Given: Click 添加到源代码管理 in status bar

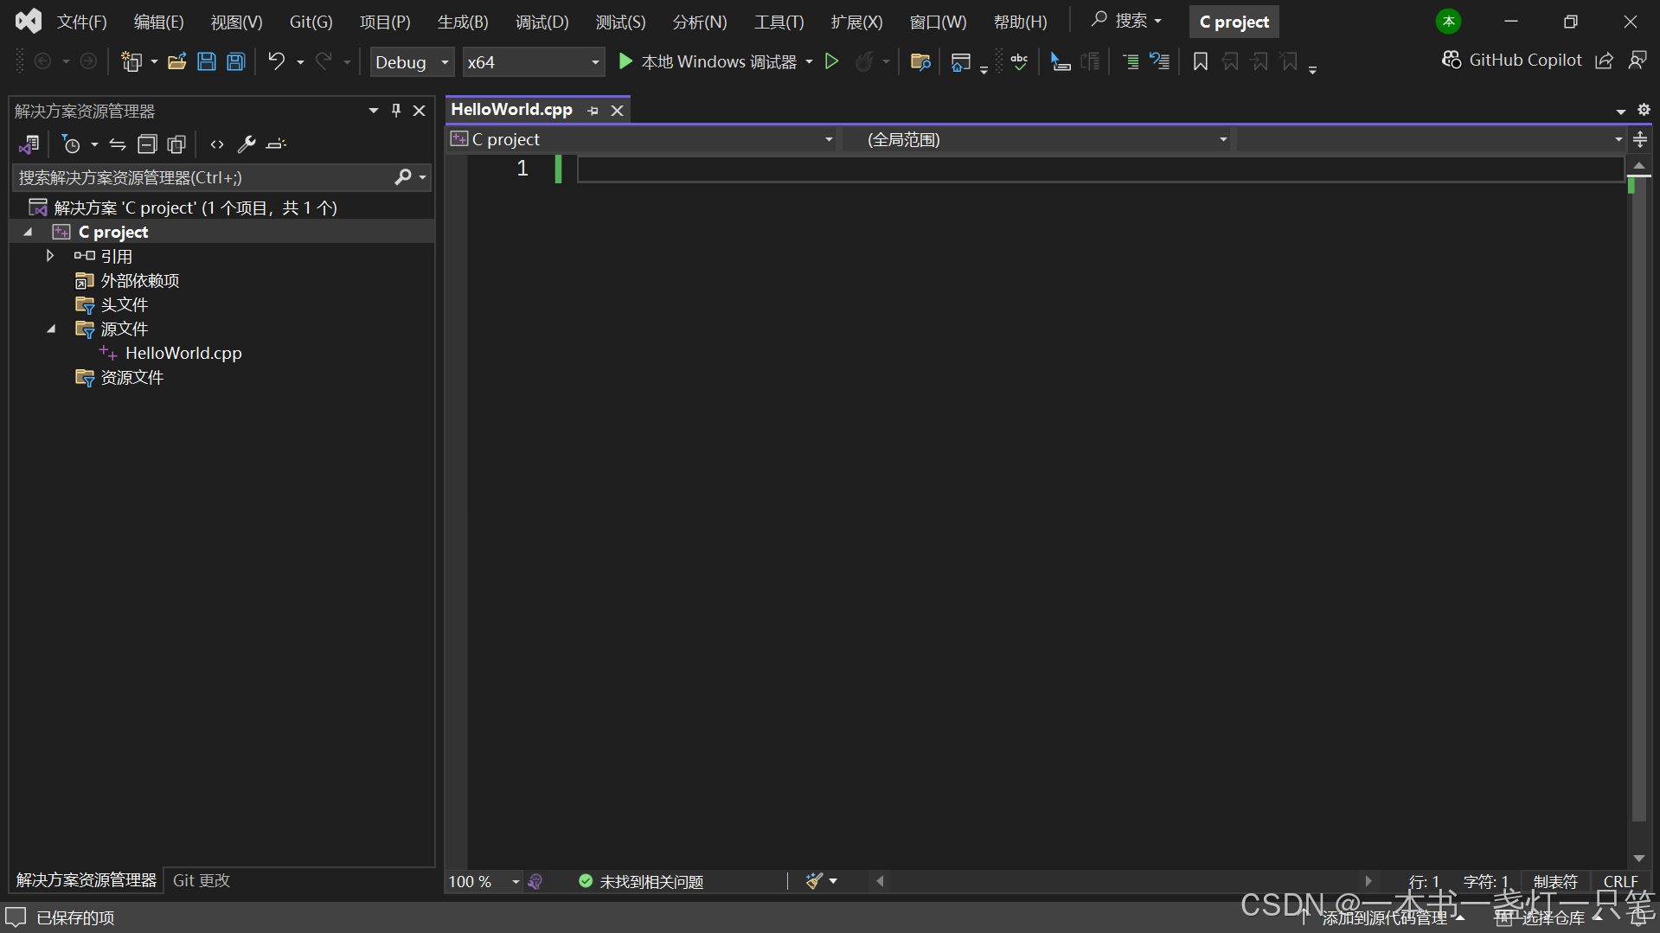Looking at the screenshot, I should pyautogui.click(x=1384, y=917).
